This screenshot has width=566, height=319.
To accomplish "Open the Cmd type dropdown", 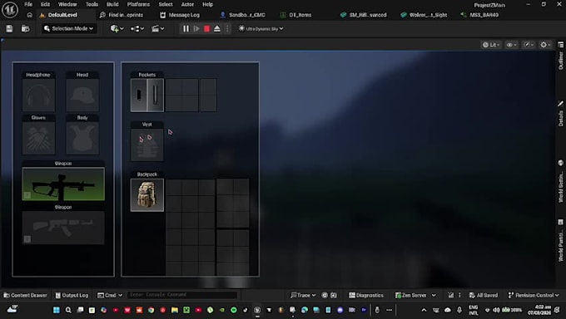I will click(x=110, y=295).
